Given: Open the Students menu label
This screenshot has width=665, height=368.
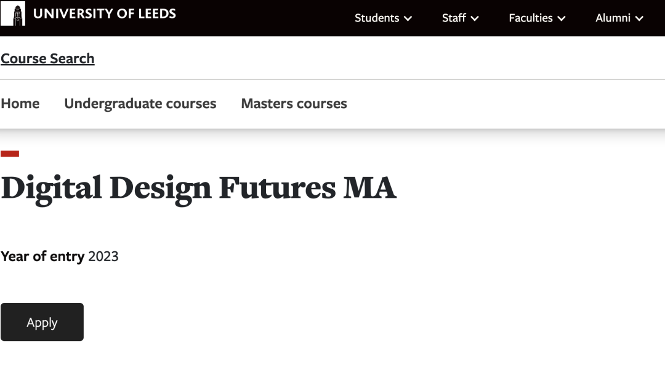Looking at the screenshot, I should (377, 18).
